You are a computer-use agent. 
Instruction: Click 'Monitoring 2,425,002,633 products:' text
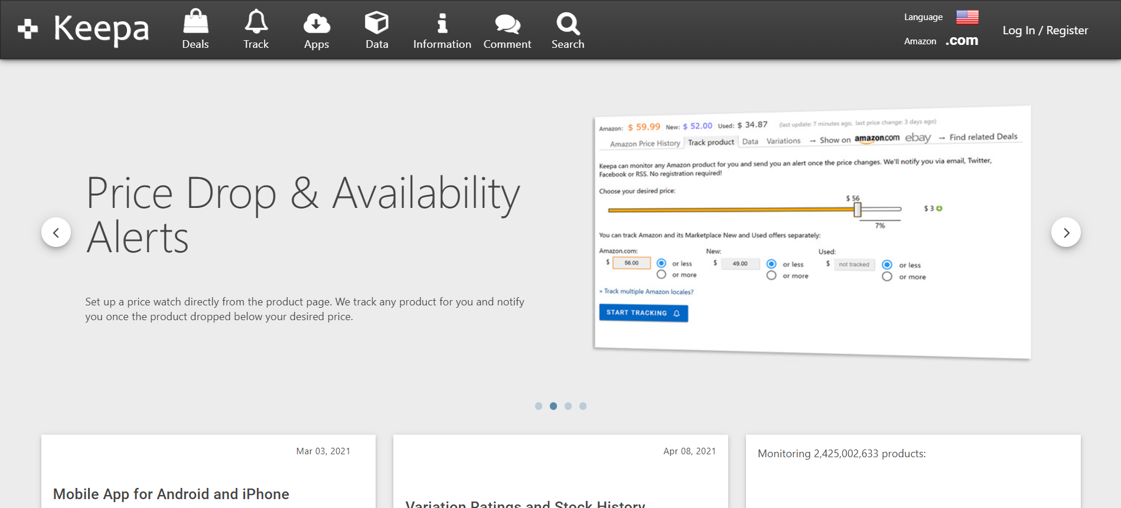[842, 454]
